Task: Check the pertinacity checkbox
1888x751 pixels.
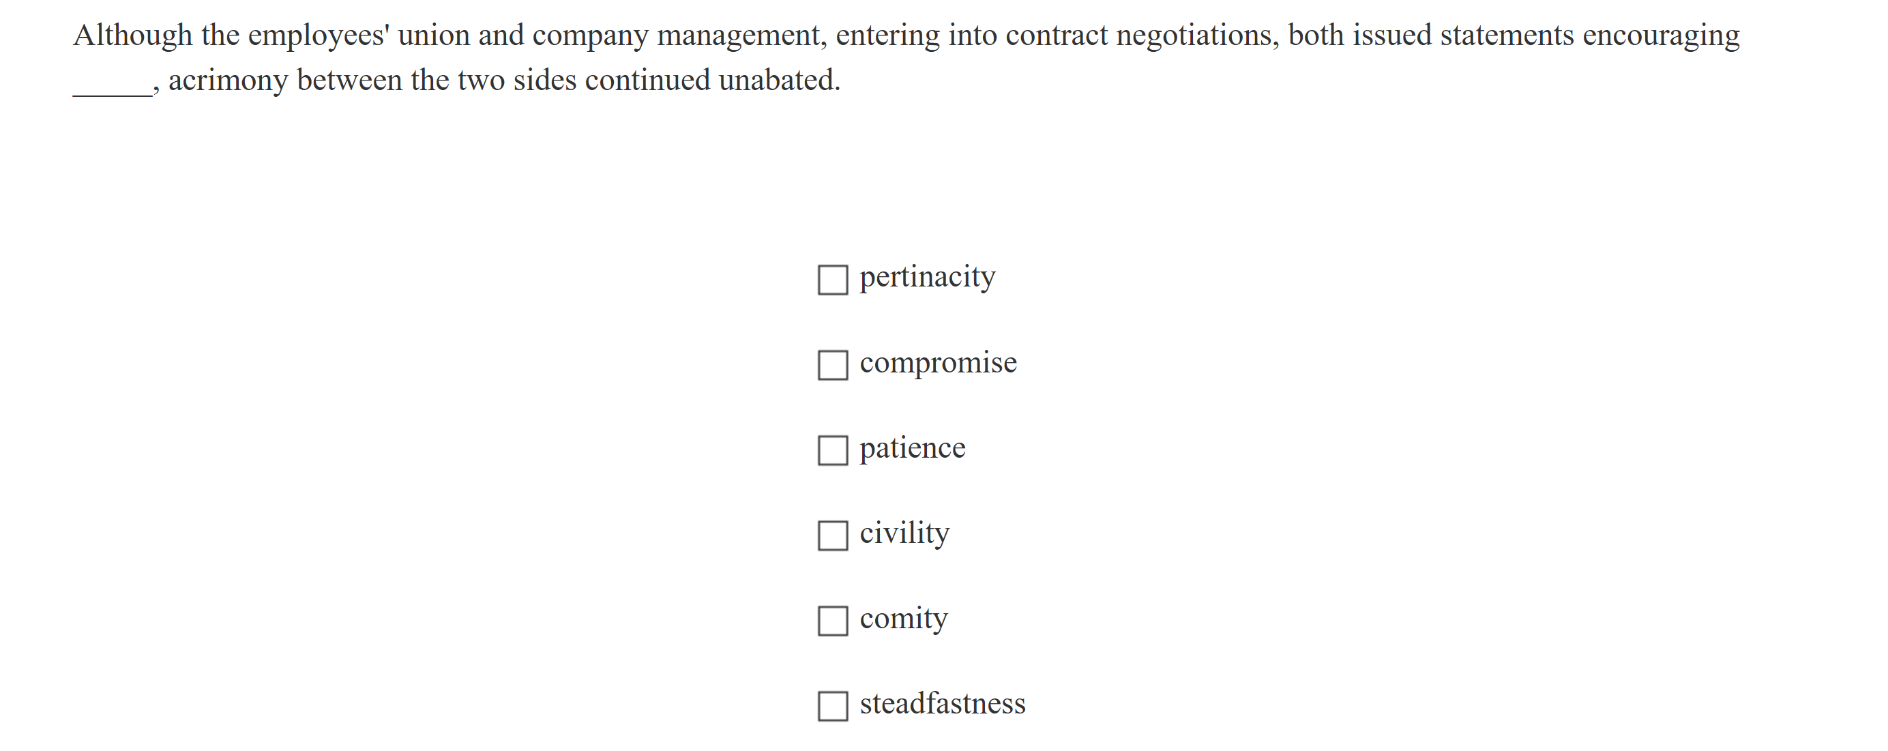Action: [x=833, y=280]
